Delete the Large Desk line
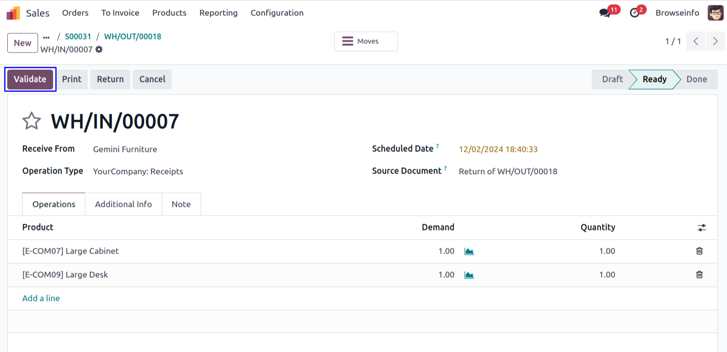This screenshot has width=727, height=352. click(x=699, y=274)
